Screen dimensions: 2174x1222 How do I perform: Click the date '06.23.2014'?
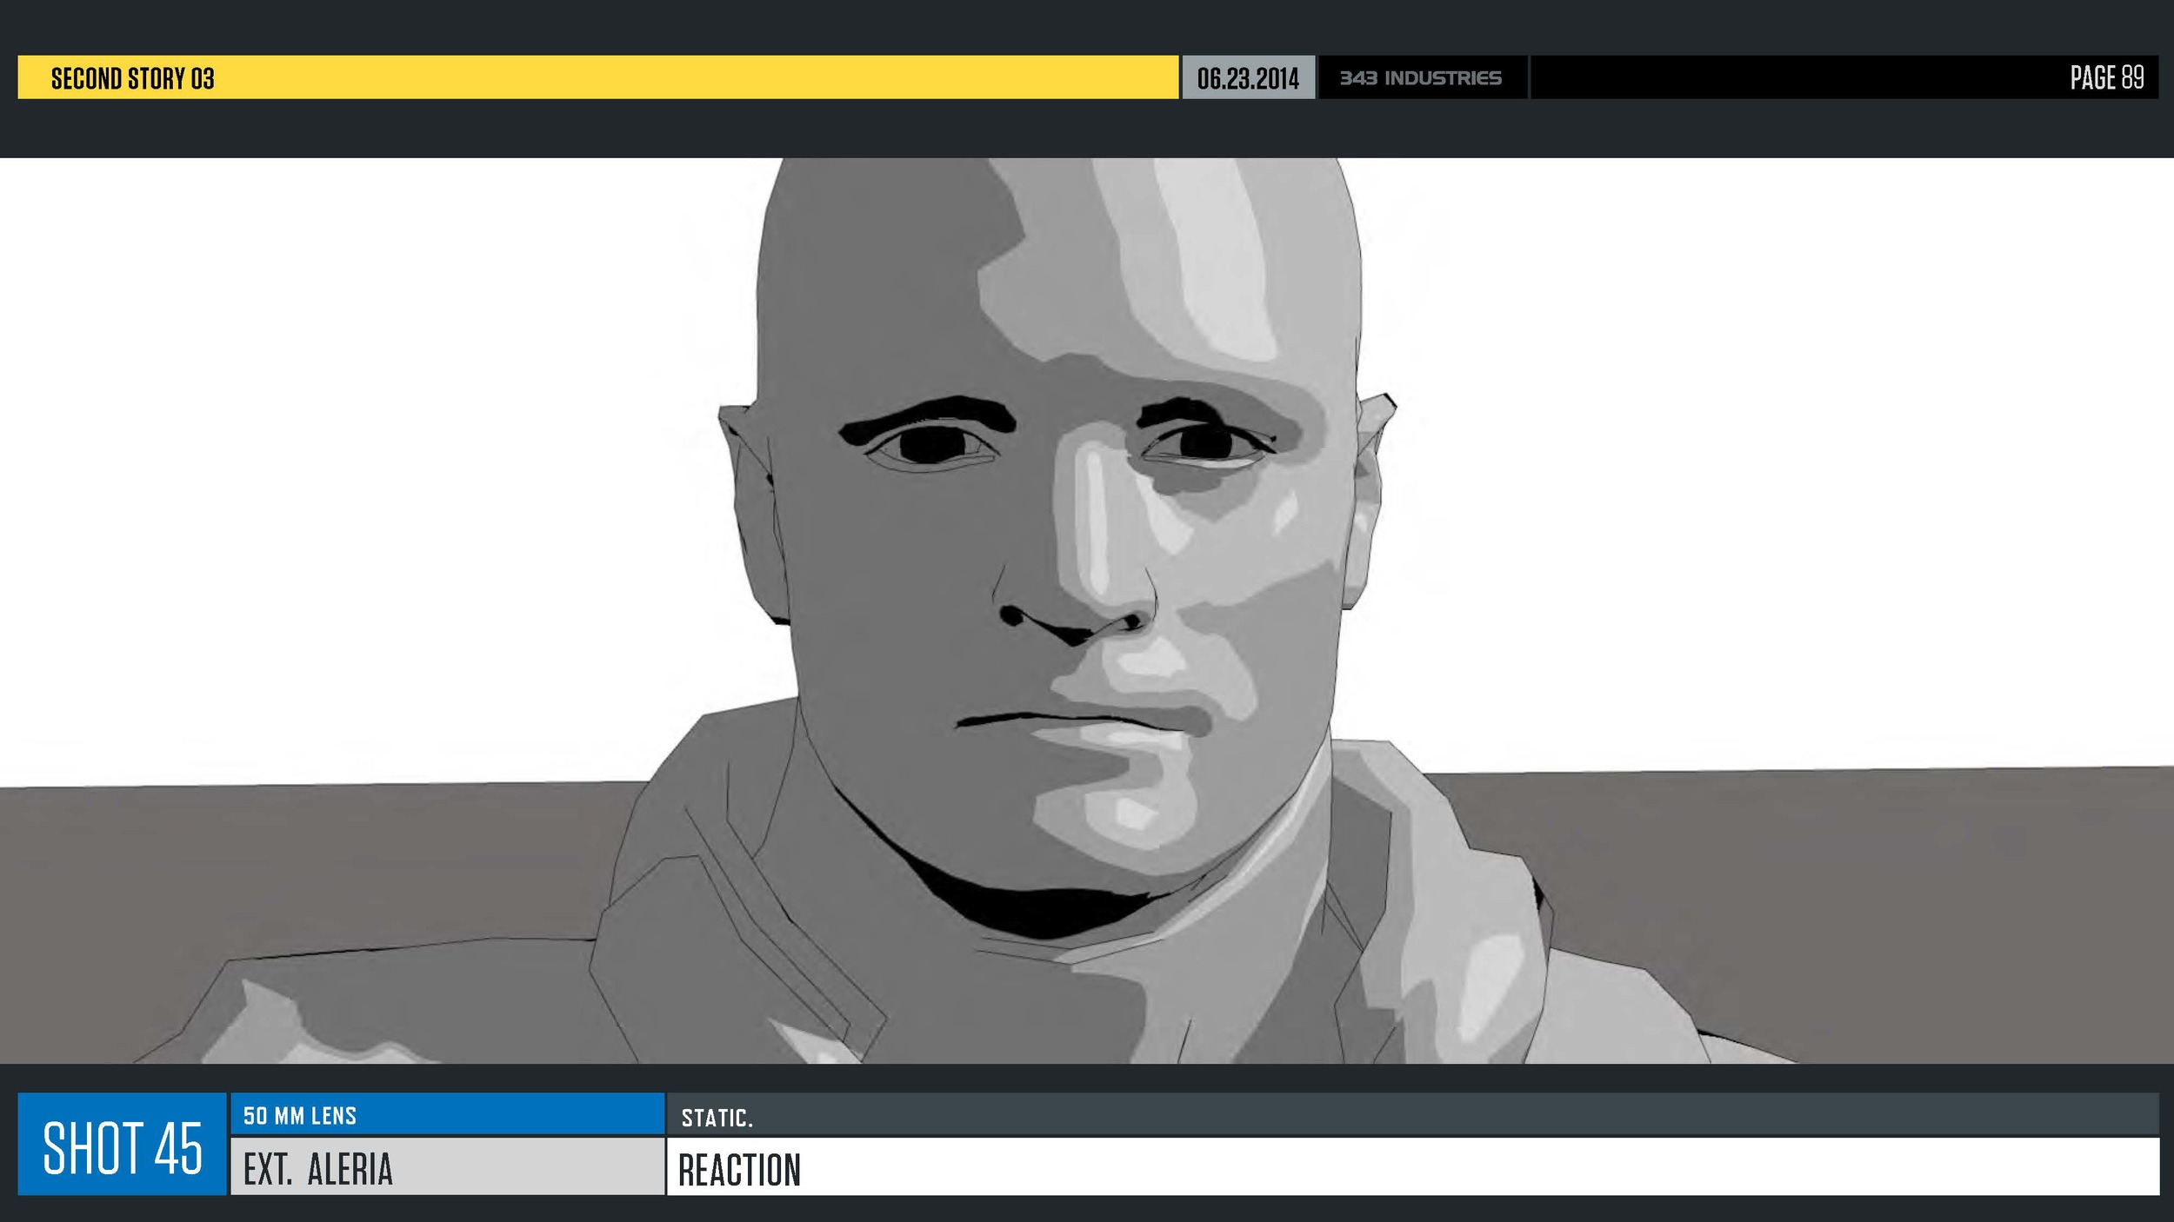[1248, 78]
